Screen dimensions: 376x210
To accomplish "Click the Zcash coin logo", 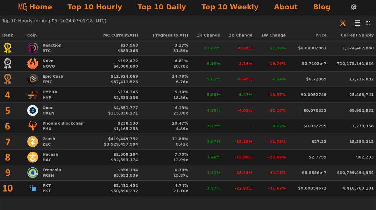I will 33,142.
